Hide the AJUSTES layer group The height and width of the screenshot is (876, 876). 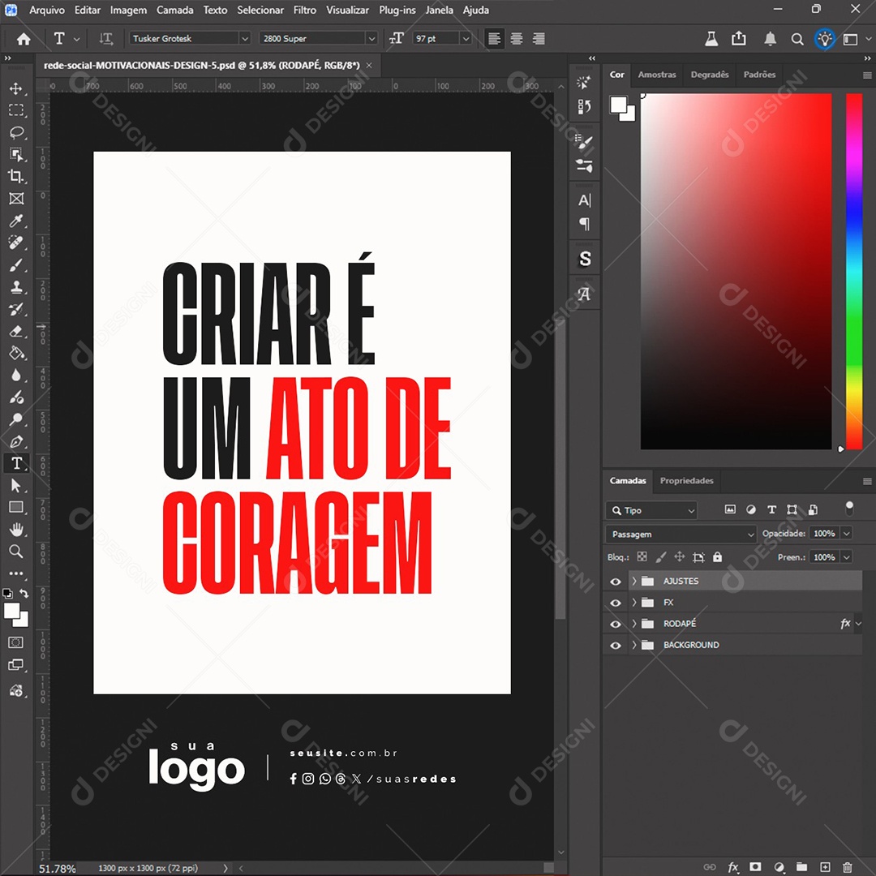[616, 582]
